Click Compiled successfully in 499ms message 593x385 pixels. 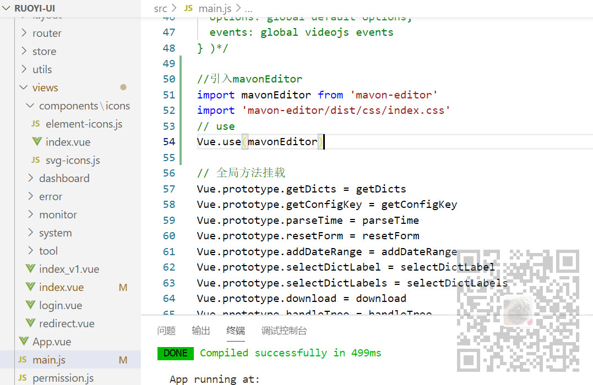point(291,353)
